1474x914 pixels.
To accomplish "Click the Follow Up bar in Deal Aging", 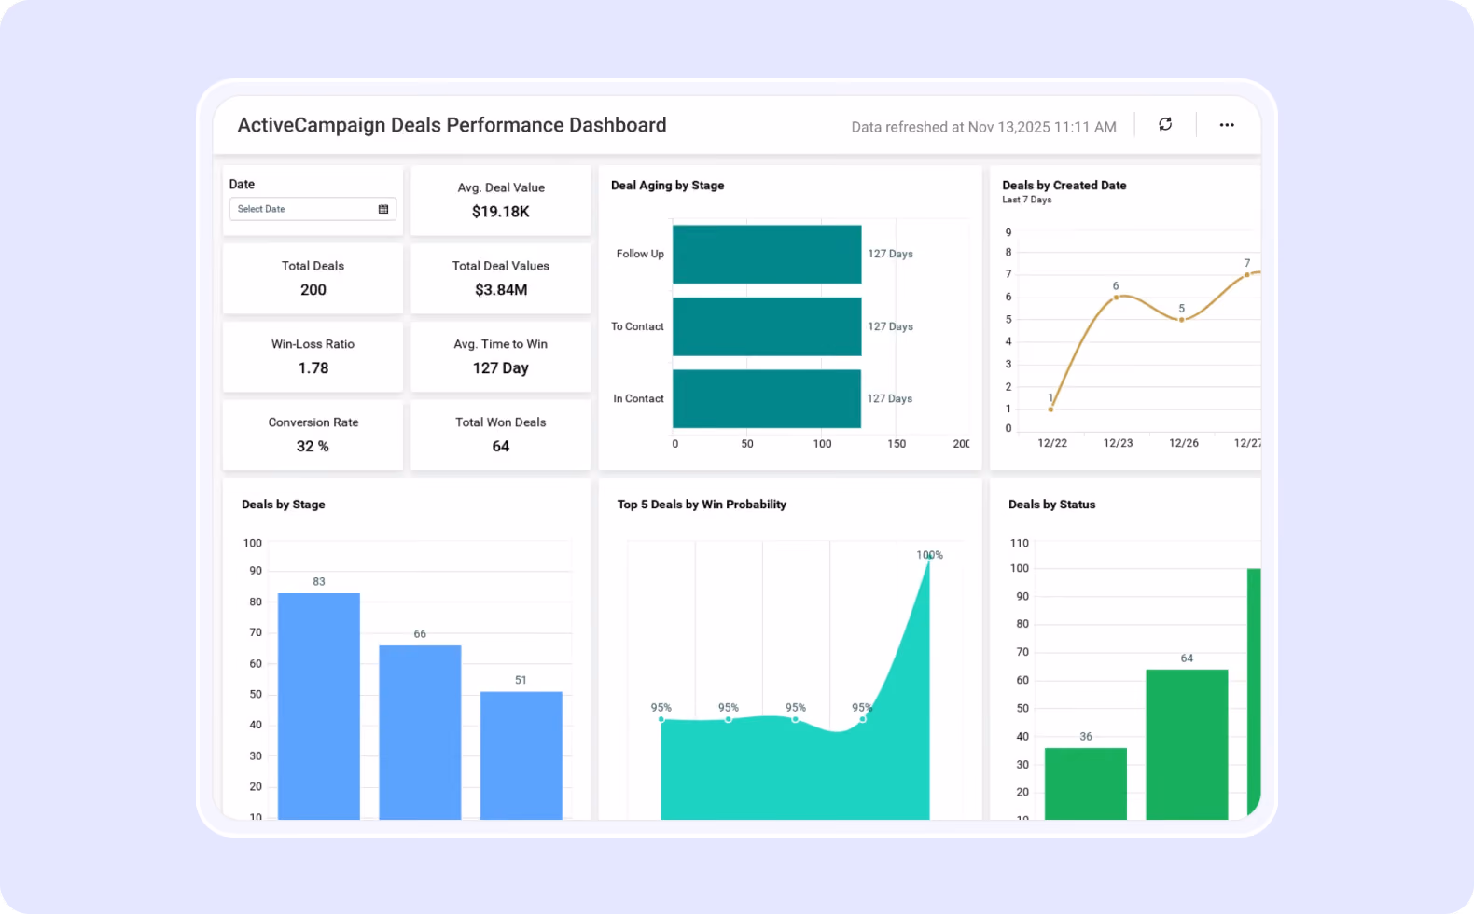I will point(767,254).
